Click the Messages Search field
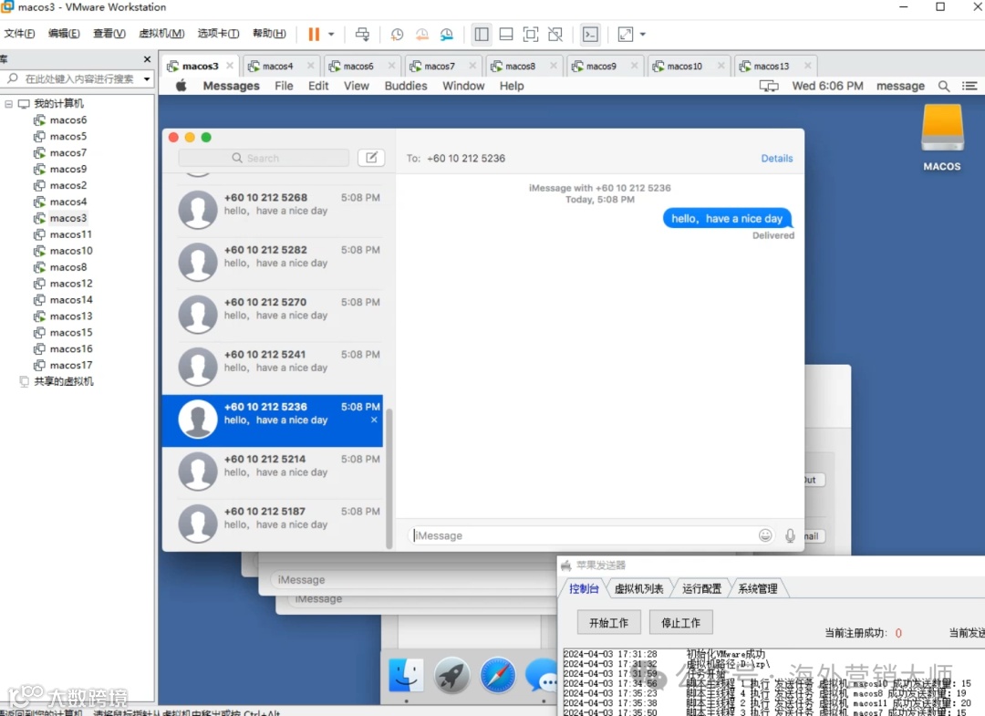The height and width of the screenshot is (716, 985). click(x=264, y=158)
